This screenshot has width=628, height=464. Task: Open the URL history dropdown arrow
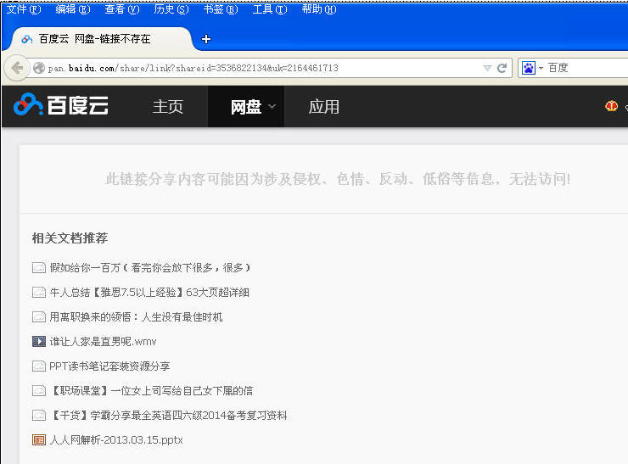click(x=487, y=68)
